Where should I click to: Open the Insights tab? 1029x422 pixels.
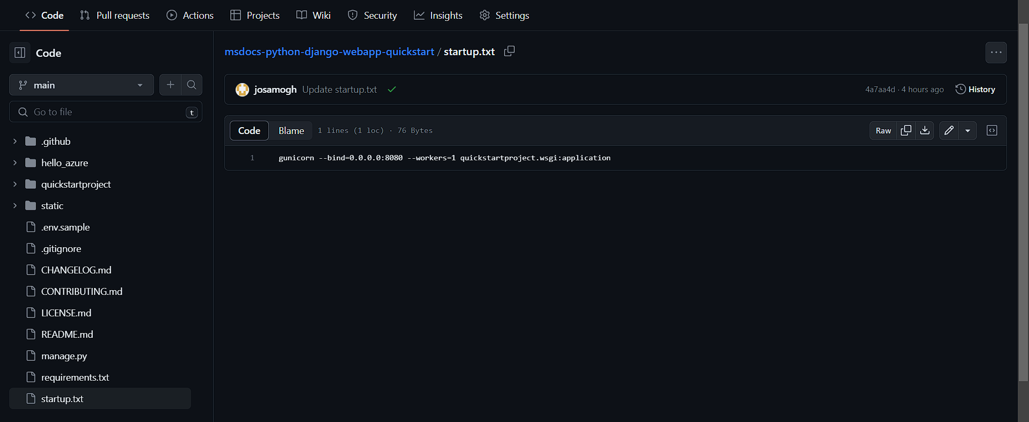point(438,16)
